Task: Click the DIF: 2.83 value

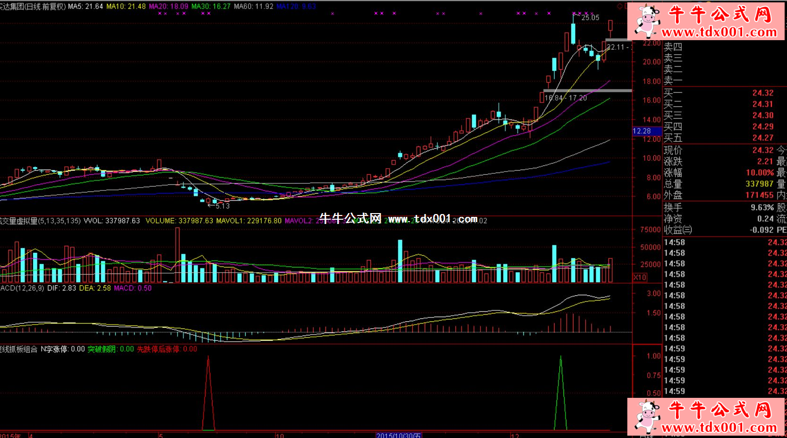Action: click(x=61, y=288)
